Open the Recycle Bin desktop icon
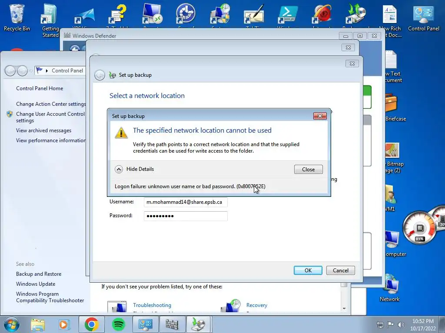Image resolution: width=445 pixels, height=333 pixels. 17,17
